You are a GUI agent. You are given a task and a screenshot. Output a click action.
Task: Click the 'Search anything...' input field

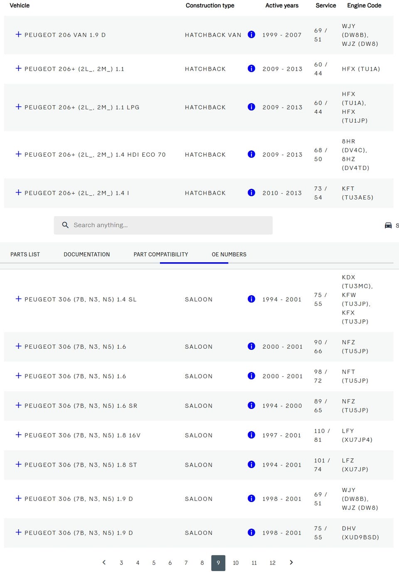pyautogui.click(x=163, y=225)
